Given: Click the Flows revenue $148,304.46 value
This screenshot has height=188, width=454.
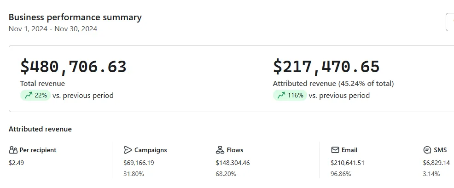Looking at the screenshot, I should pyautogui.click(x=233, y=163).
